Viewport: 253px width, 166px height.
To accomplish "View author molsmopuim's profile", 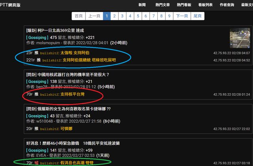I will 48,43.
